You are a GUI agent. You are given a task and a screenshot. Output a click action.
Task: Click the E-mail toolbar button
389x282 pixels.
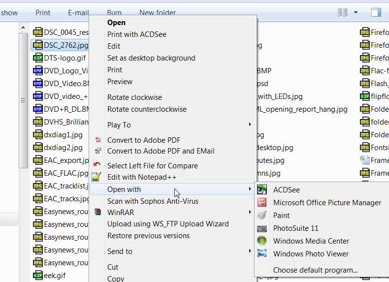click(x=78, y=12)
